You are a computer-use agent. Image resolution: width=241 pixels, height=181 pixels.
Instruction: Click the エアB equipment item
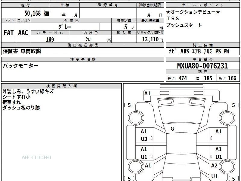click(196, 51)
